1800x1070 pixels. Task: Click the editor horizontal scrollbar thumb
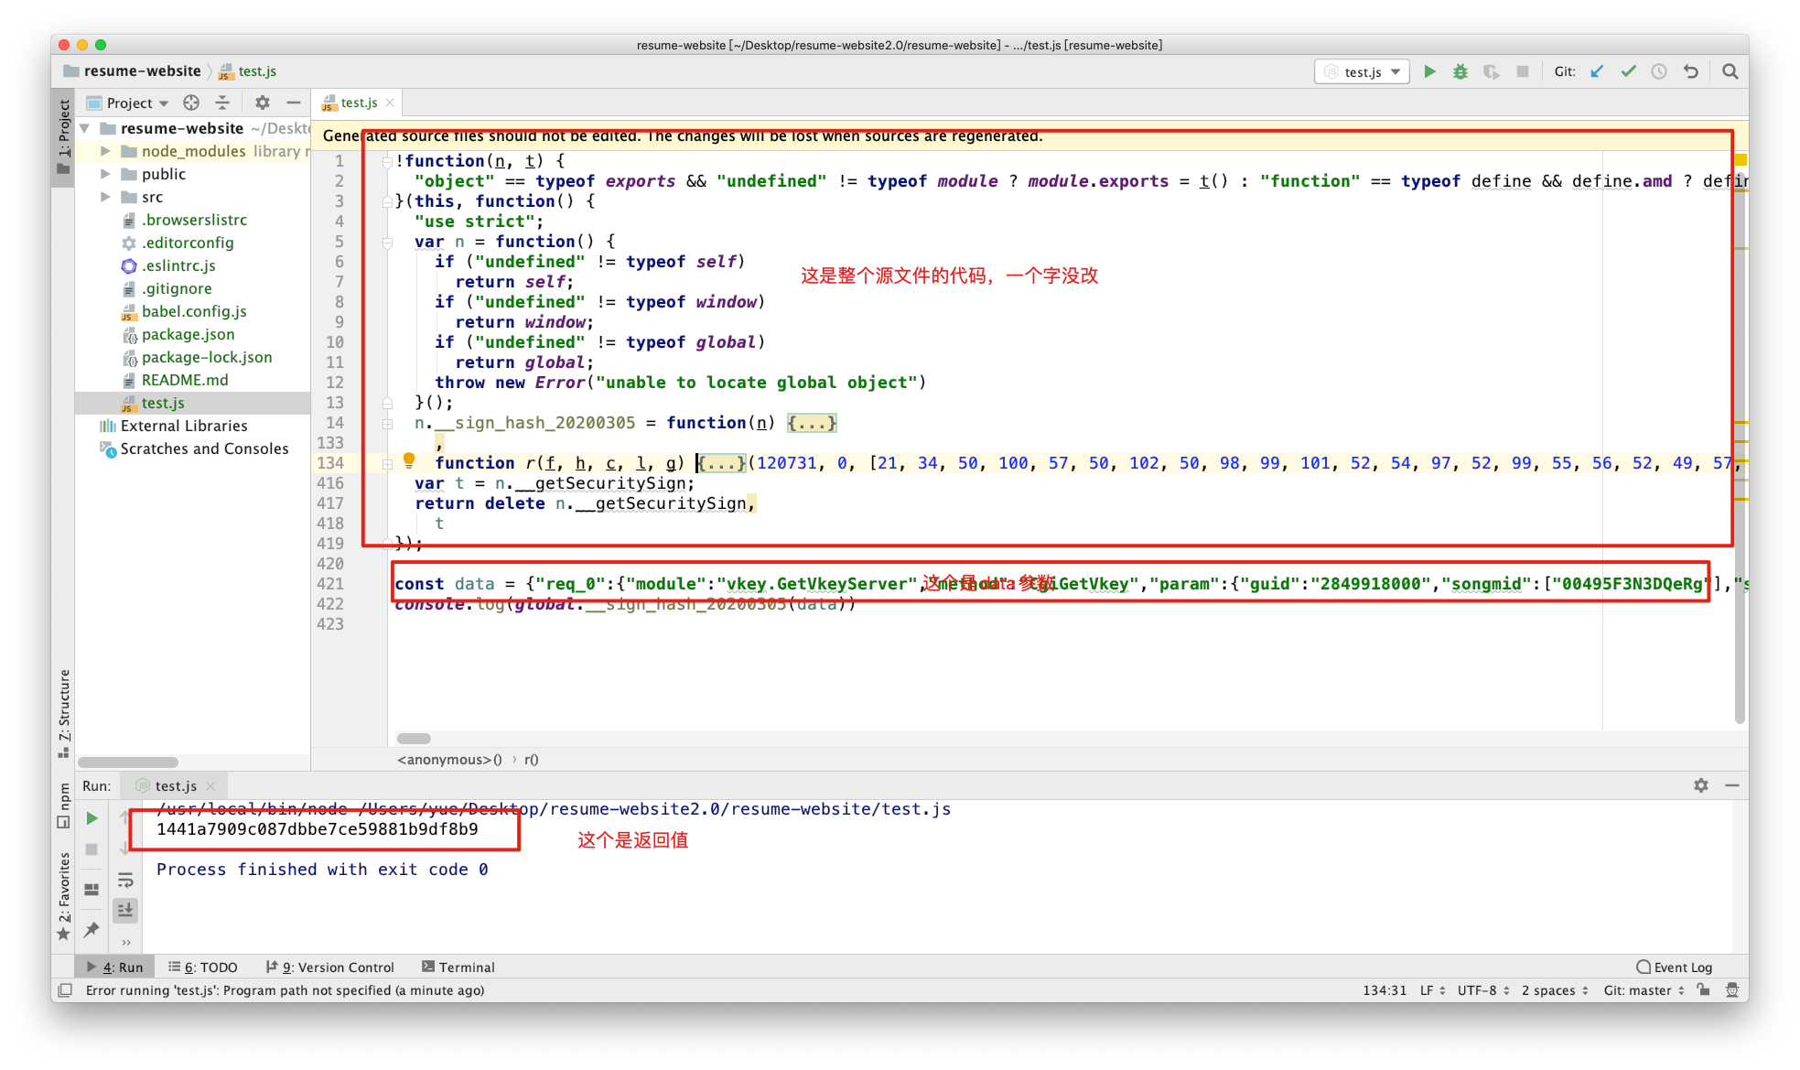click(x=414, y=738)
